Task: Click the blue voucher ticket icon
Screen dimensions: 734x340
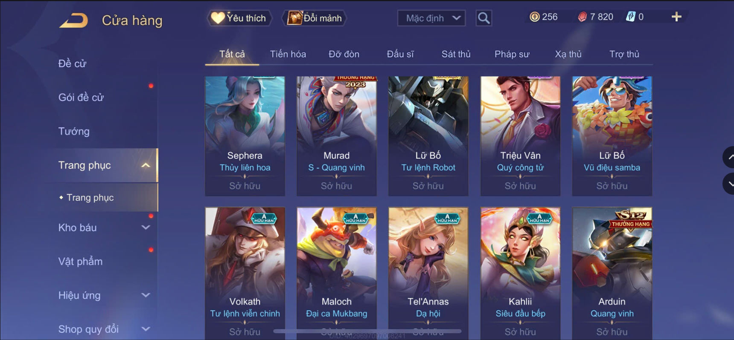Action: [x=630, y=17]
